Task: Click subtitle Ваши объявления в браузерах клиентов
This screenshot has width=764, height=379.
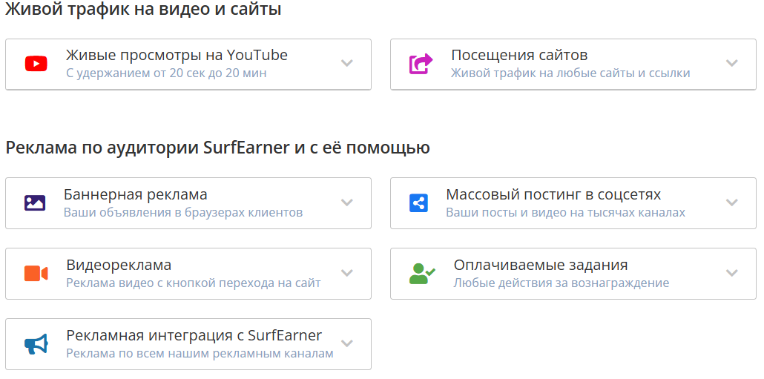Action: click(x=182, y=212)
